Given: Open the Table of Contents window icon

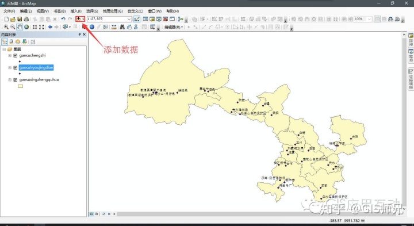Looking at the screenshot, I should pyautogui.click(x=145, y=19).
